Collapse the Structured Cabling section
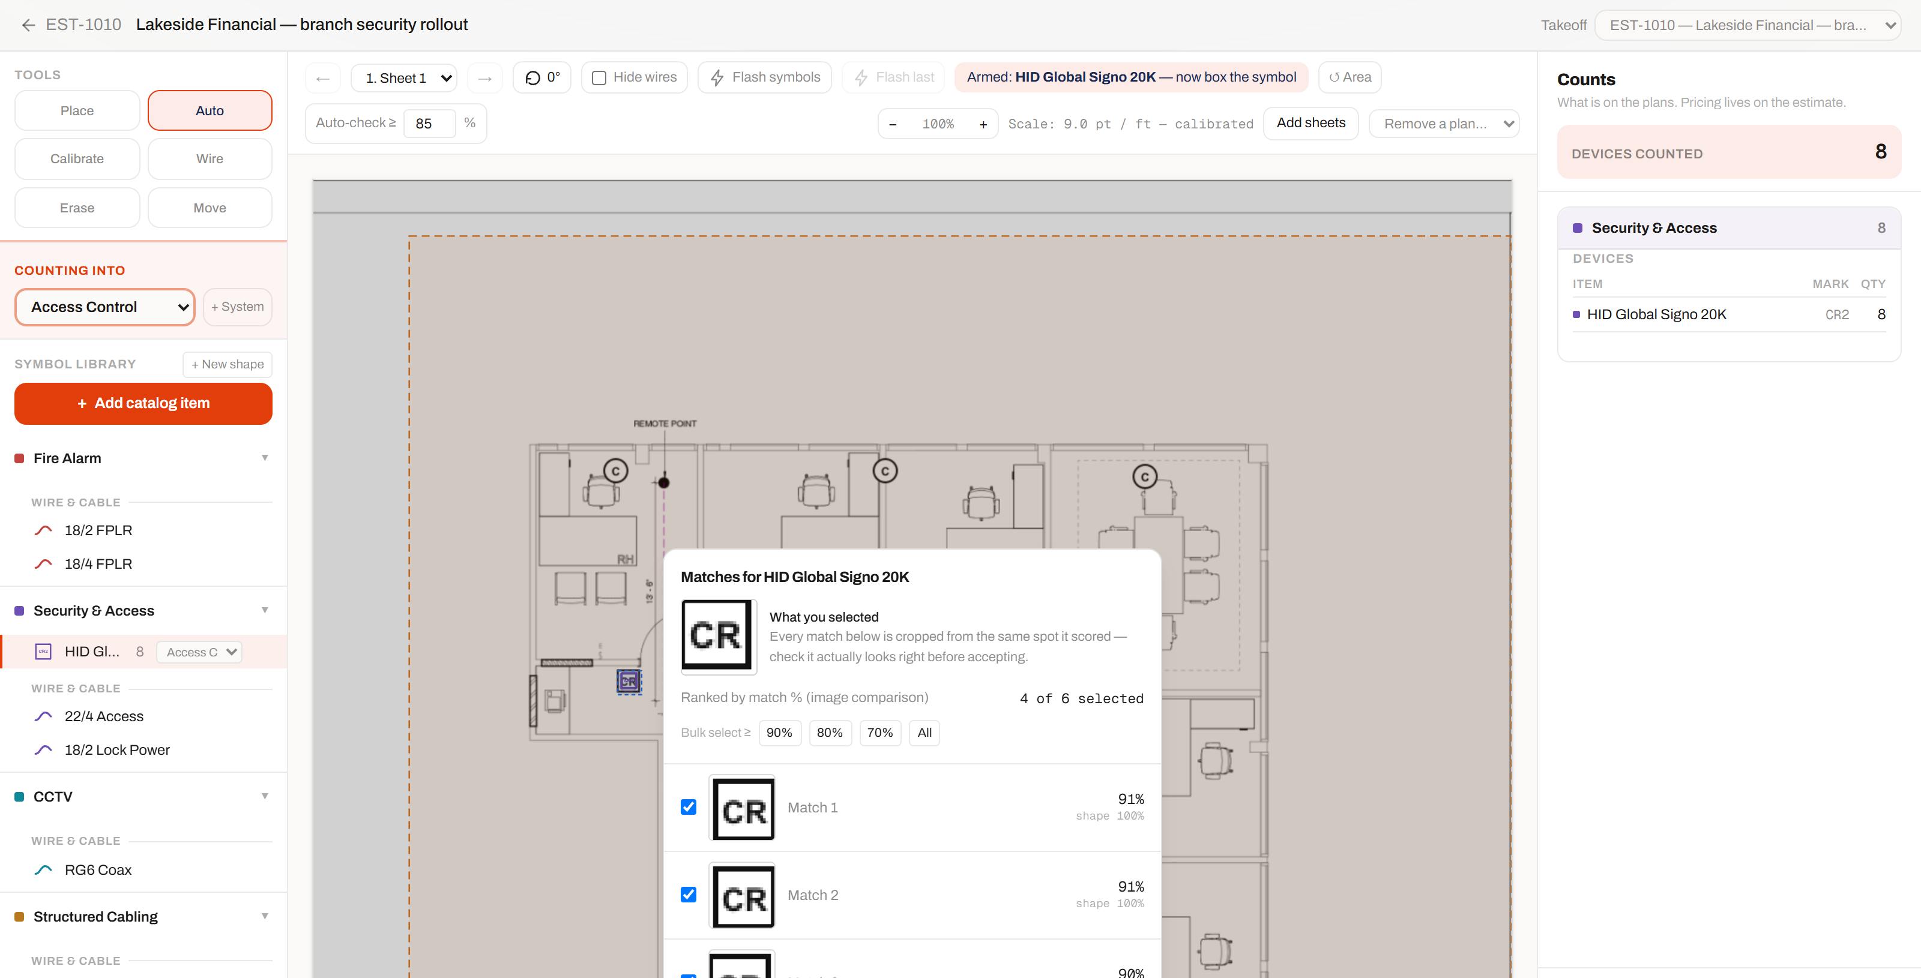Screen dimensions: 1921x978 tap(265, 916)
